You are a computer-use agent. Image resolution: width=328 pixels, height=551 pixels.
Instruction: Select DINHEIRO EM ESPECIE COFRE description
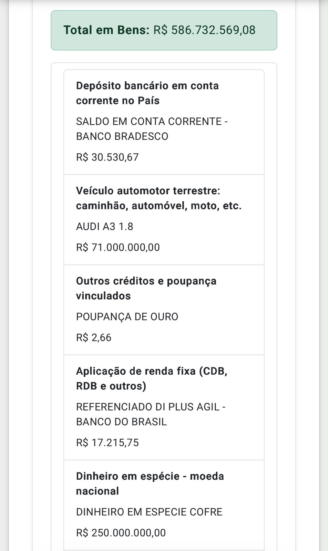149,512
